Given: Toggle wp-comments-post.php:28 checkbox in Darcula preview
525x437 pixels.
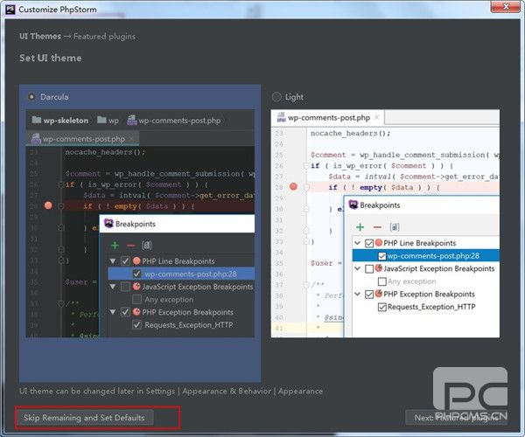Looking at the screenshot, I should (136, 274).
